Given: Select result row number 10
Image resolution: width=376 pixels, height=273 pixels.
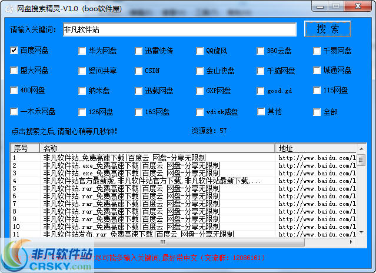Looking at the screenshot, I should click(183, 227).
